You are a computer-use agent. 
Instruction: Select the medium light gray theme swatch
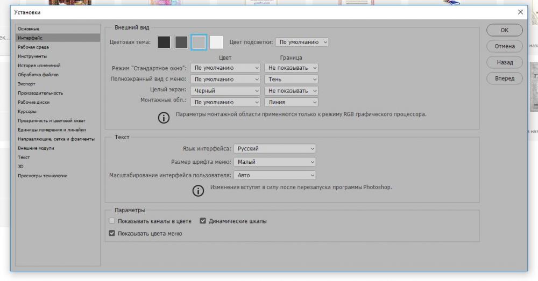point(199,42)
